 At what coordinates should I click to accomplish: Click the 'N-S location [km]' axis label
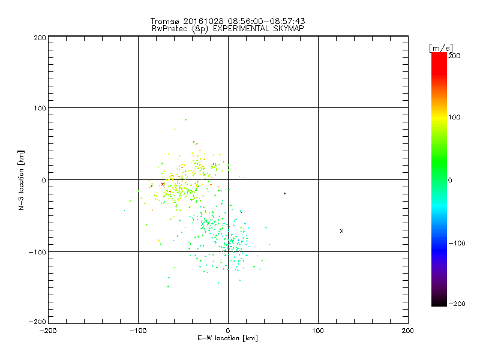(x=21, y=181)
